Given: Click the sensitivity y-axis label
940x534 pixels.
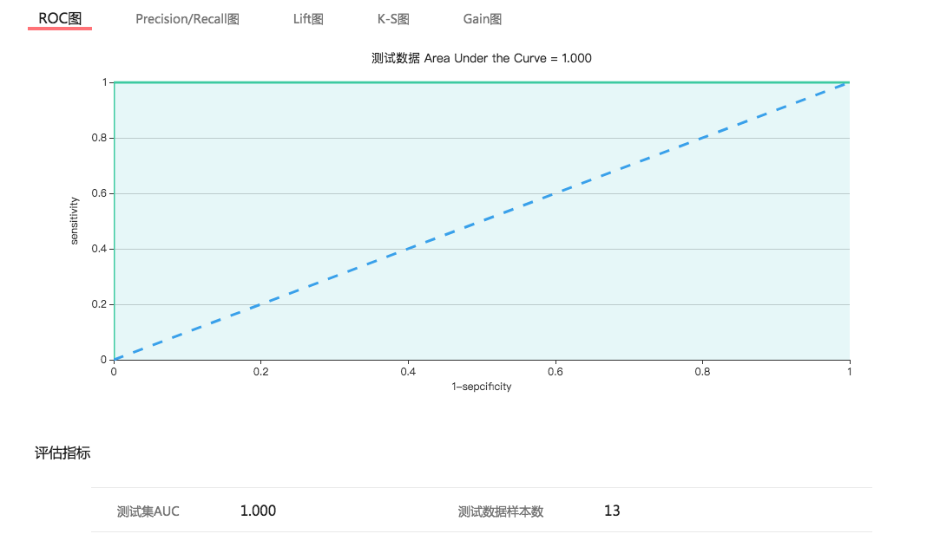Looking at the screenshot, I should pyautogui.click(x=75, y=221).
